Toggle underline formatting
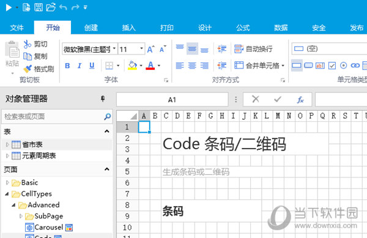 click(x=92, y=65)
